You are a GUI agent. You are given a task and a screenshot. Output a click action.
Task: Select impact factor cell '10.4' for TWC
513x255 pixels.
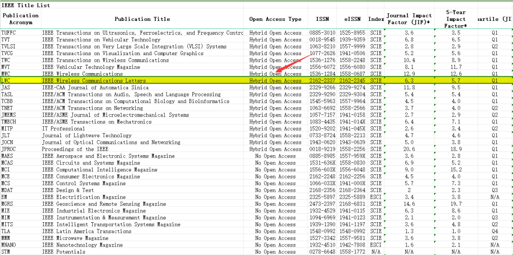pyautogui.click(x=409, y=60)
